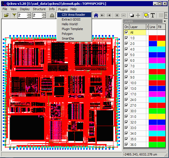The image size is (169, 158).
Task: Open the View menu
Action: tap(13, 9)
